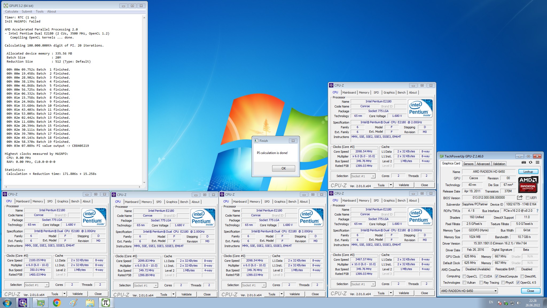Image resolution: width=547 pixels, height=308 pixels.
Task: Open Socket #1 dropdown in 2100.05 MHz CPU-Z window
Action: pos(37,285)
